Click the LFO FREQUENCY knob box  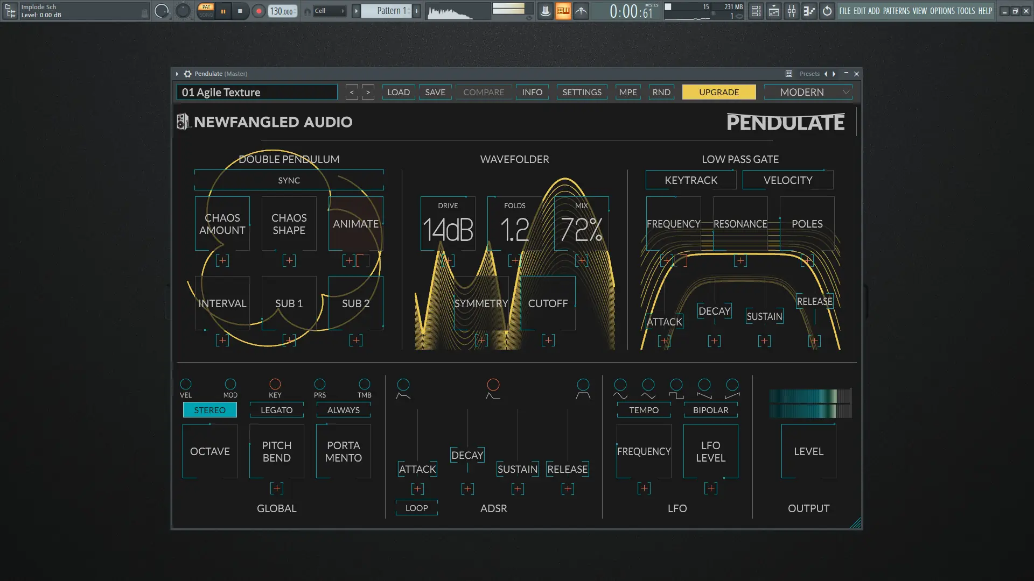[644, 451]
